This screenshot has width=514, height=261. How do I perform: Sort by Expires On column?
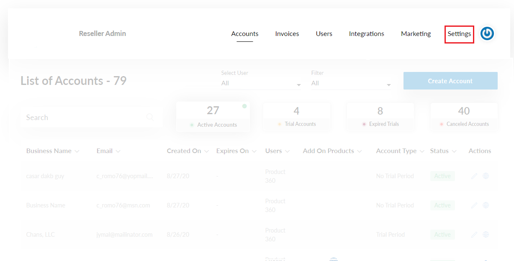(236, 151)
